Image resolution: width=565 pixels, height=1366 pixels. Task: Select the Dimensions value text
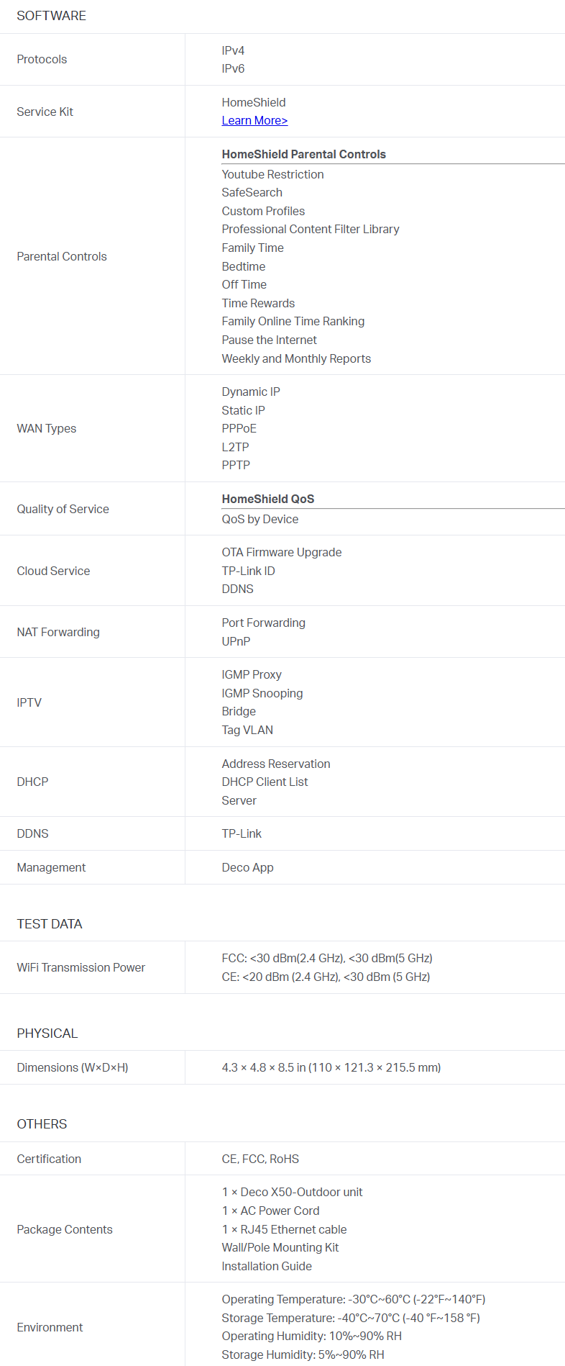[331, 1067]
